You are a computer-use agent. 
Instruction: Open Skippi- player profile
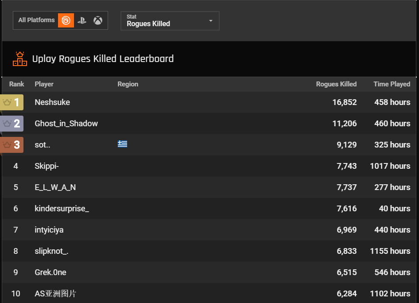(47, 166)
